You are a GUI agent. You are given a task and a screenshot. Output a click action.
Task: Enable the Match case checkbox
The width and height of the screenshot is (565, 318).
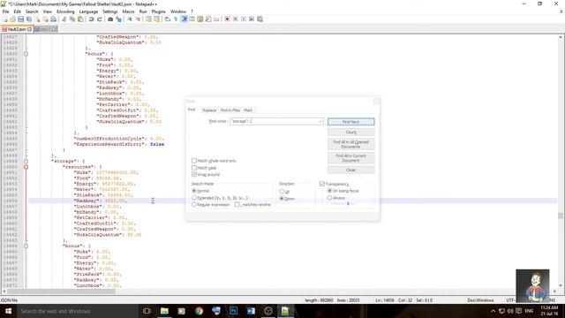pyautogui.click(x=194, y=168)
